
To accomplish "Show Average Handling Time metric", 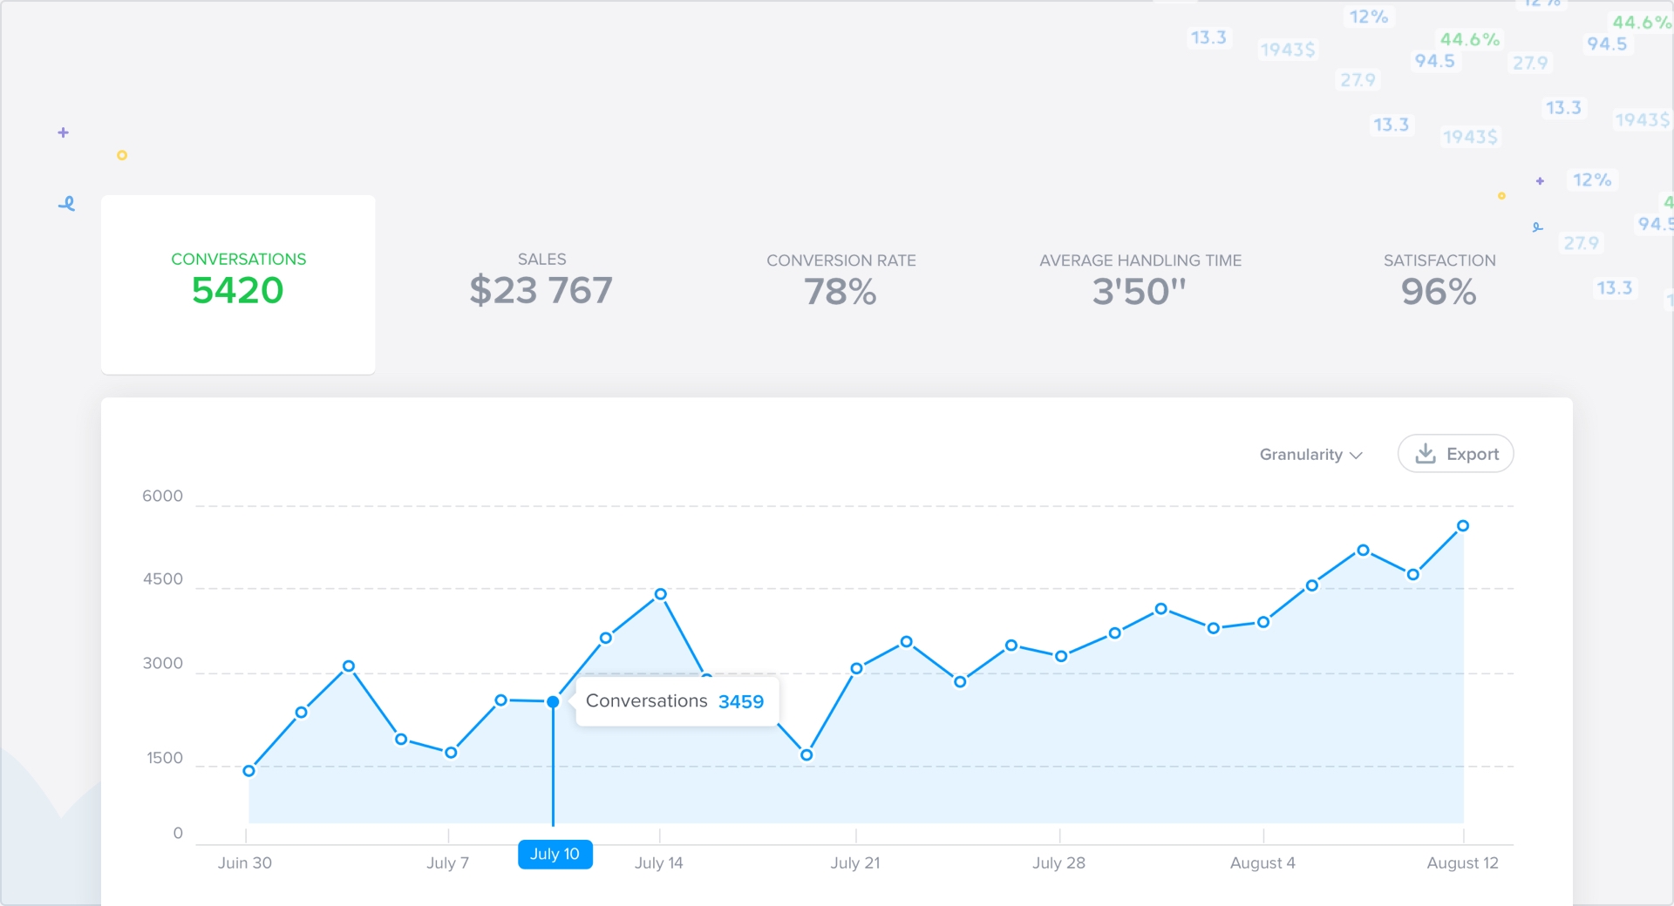I will point(1140,281).
